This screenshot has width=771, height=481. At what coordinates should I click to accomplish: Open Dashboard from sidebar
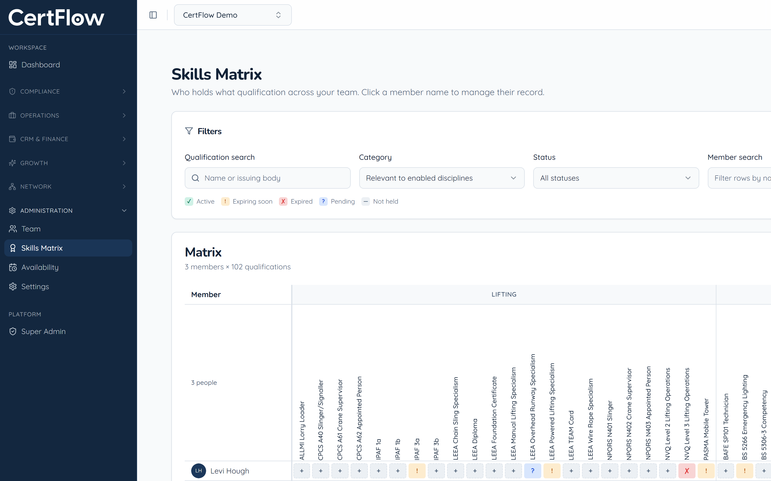68,65
